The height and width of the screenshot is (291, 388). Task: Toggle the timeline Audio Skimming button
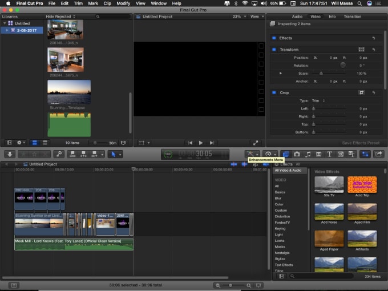pyautogui.click(x=244, y=164)
